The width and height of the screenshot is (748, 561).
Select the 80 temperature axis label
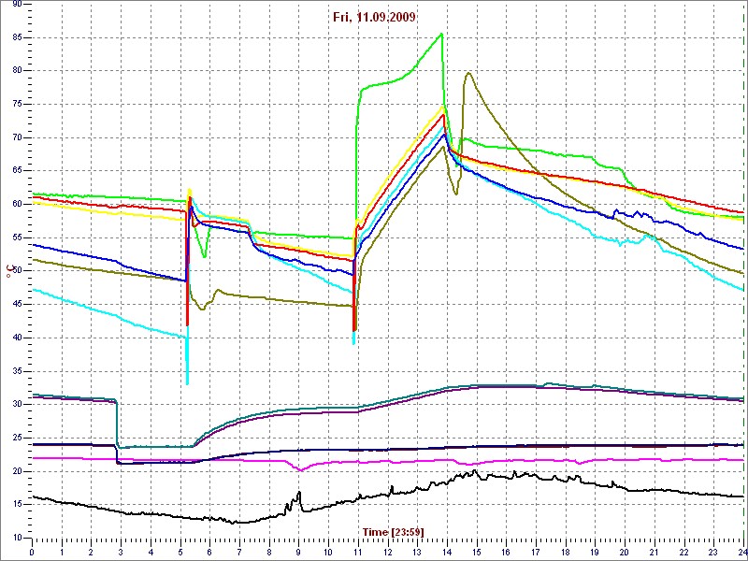click(x=17, y=71)
